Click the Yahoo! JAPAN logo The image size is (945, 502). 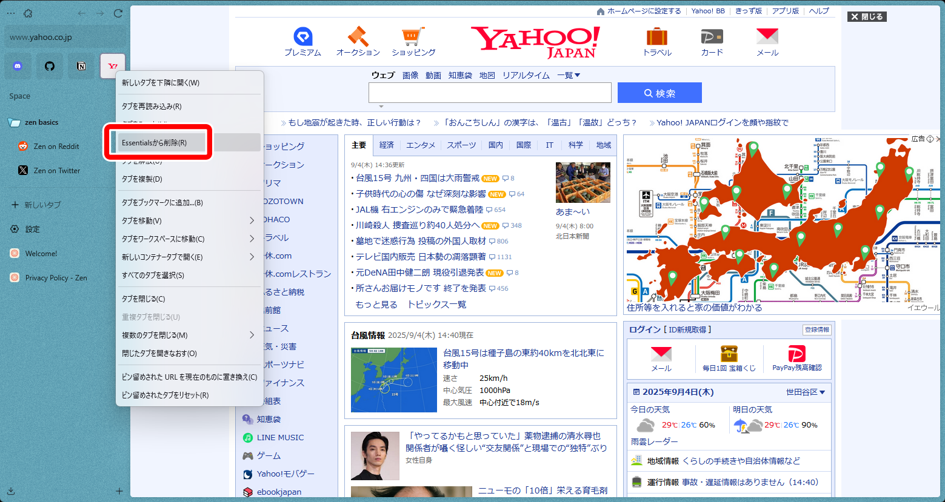[536, 42]
